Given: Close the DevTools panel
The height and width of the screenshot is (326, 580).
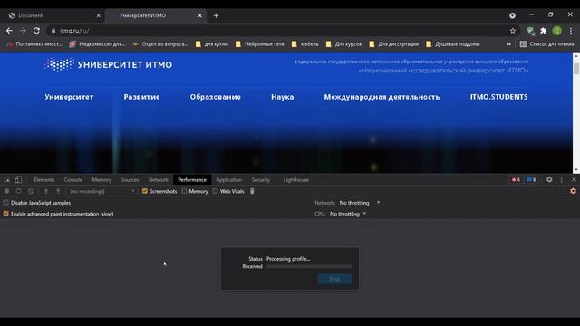Looking at the screenshot, I should [574, 179].
